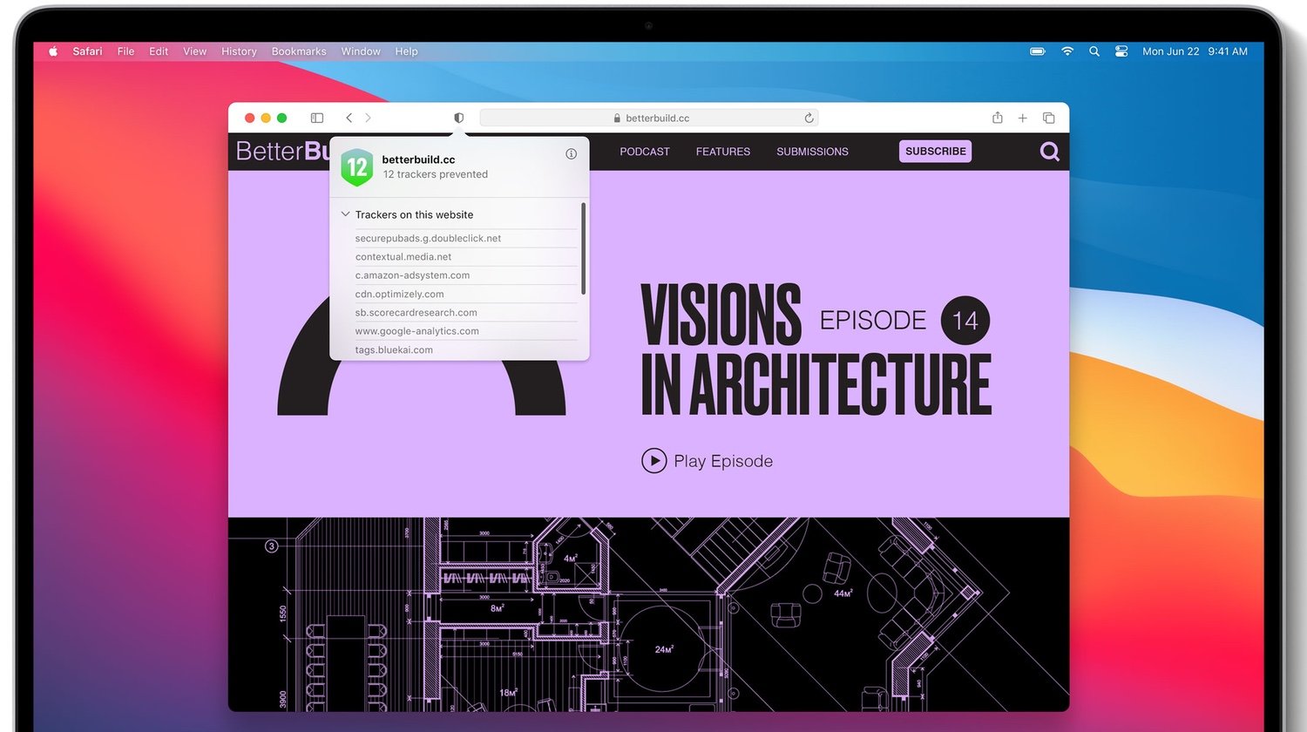This screenshot has width=1307, height=732.
Task: Open the Safari menu
Action: pyautogui.click(x=87, y=51)
